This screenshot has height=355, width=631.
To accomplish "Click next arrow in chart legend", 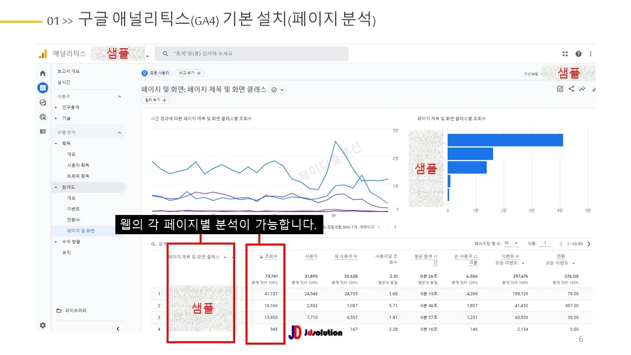I will point(394,227).
